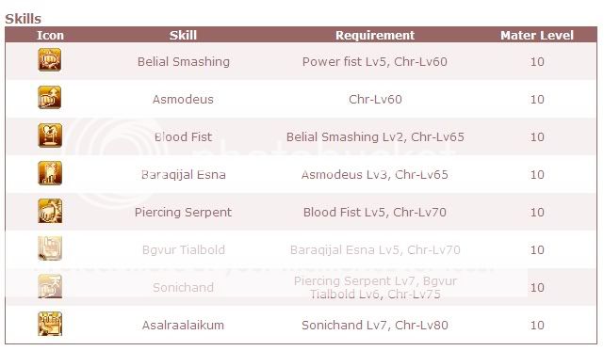604x351 pixels.
Task: Click the Belial Smashing skill name
Action: tap(184, 61)
